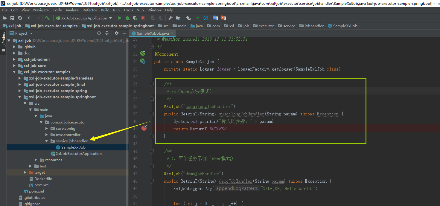440x206 pixels.
Task: Click the red Translate toolbar icon
Action: pyautogui.click(x=223, y=18)
